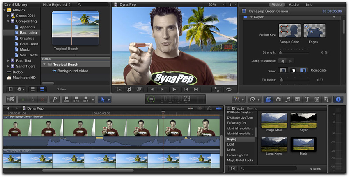349x177 pixels.
Task: Click the Import from camera icon
Action: 11,99
